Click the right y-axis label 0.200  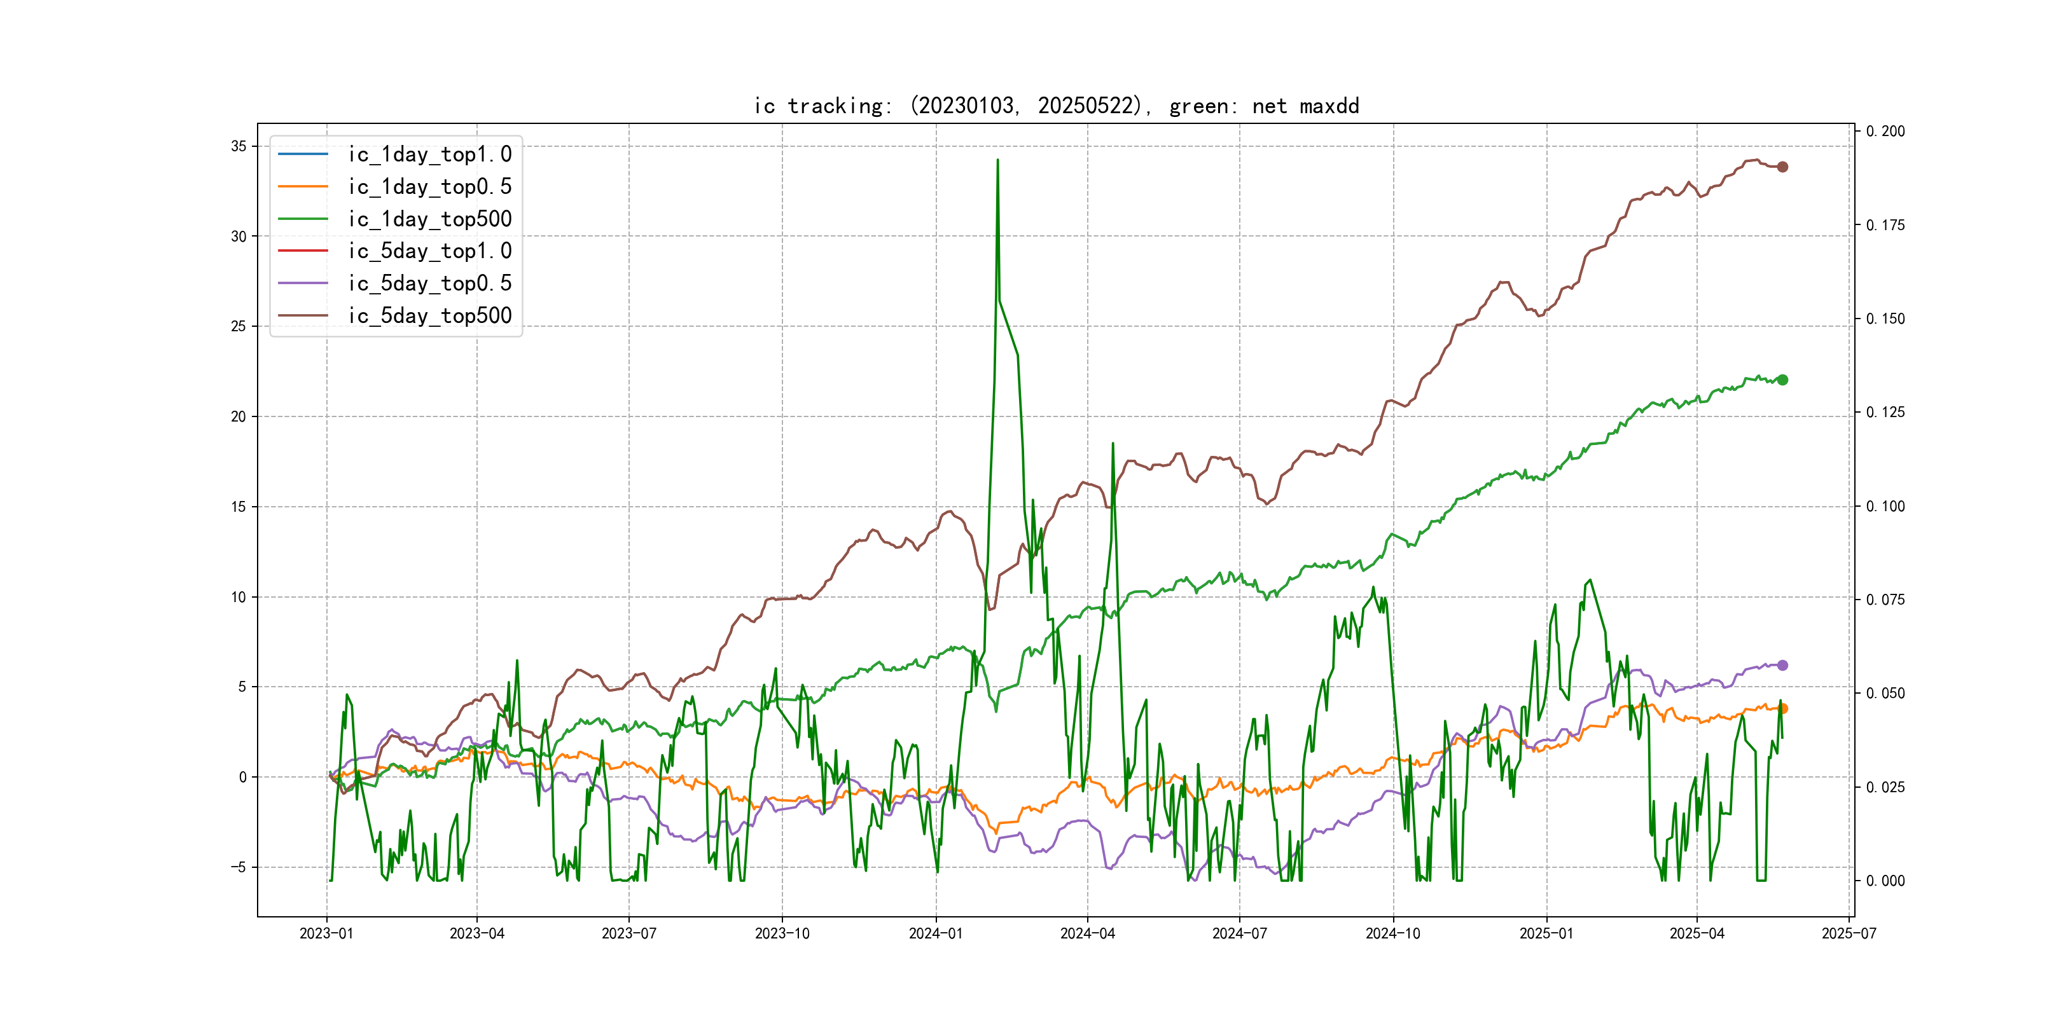point(1885,131)
